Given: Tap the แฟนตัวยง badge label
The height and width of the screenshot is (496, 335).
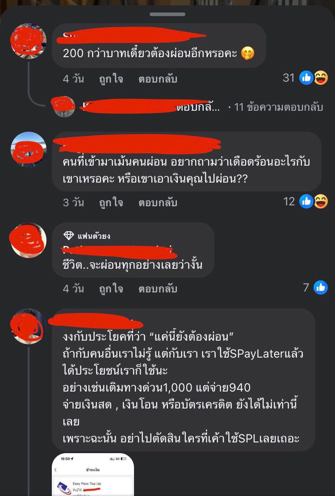Looking at the screenshot, I should pyautogui.click(x=94, y=236).
